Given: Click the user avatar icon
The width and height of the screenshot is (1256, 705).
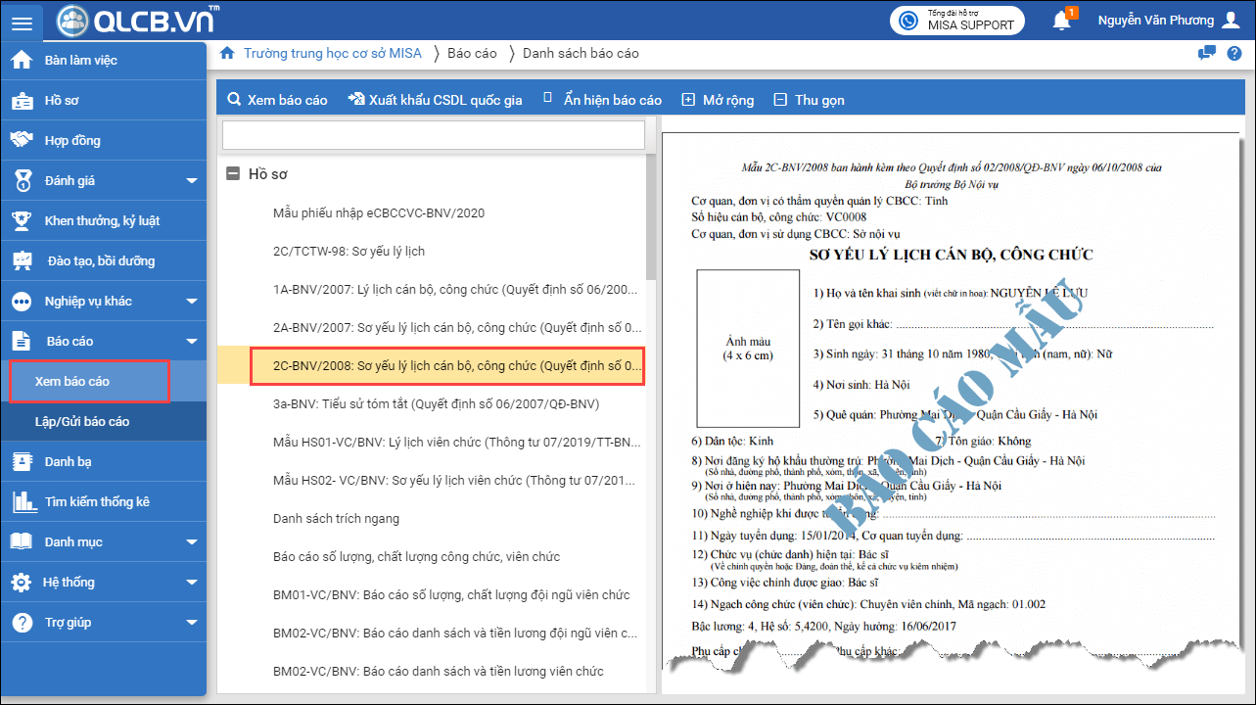Looking at the screenshot, I should [1231, 21].
